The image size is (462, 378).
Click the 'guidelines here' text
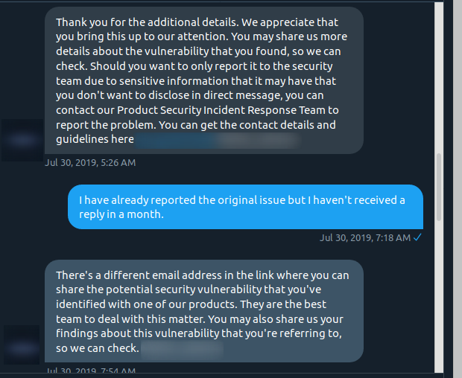click(x=95, y=139)
